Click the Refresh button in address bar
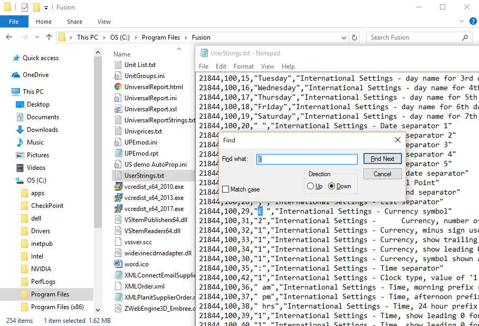Viewport: 479px width, 326px height. (355, 37)
